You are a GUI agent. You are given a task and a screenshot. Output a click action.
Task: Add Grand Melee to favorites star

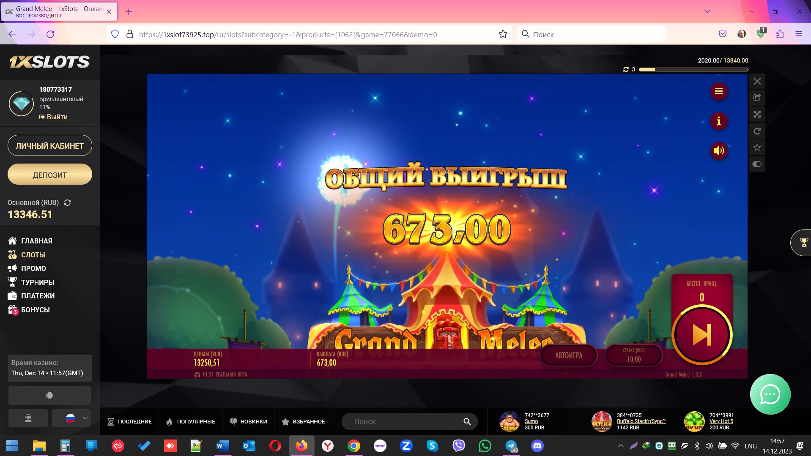pyautogui.click(x=757, y=147)
